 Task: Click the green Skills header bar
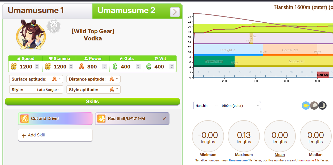point(92,102)
